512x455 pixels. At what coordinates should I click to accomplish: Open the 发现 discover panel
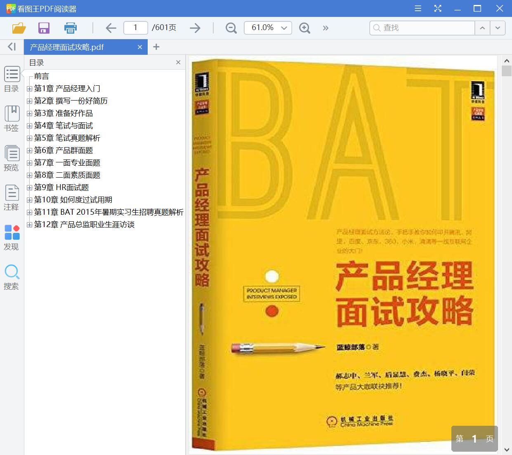coord(12,237)
